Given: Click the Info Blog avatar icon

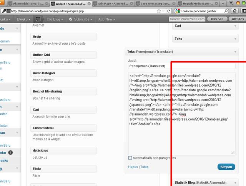Looking at the screenshot, I should (38, 19).
